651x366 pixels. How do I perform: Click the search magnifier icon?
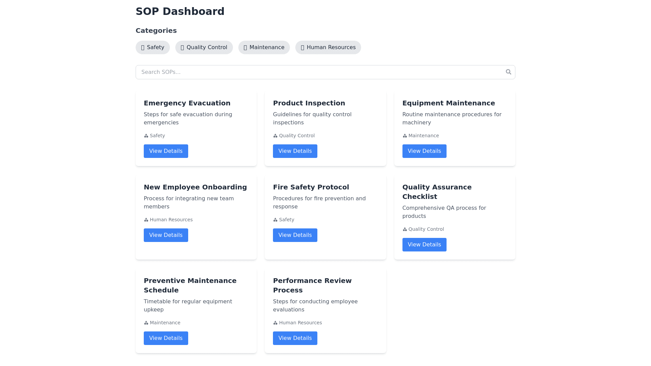pyautogui.click(x=508, y=72)
